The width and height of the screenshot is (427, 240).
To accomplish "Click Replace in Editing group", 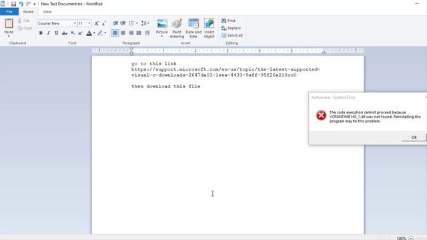I will (231, 28).
